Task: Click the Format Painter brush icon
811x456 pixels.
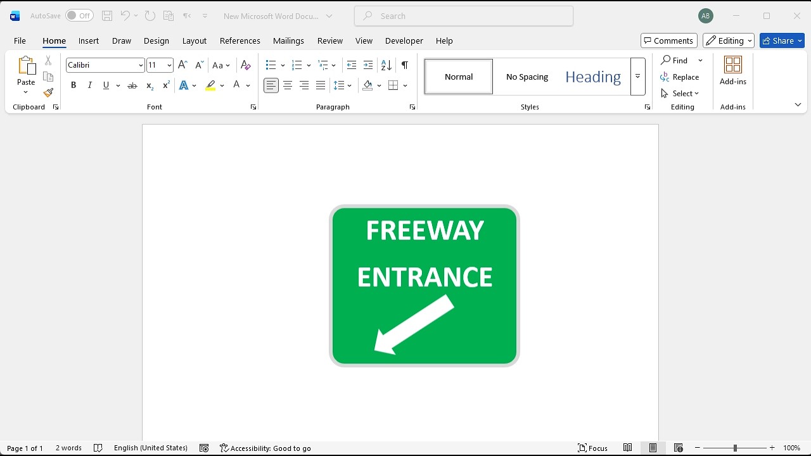Action: [48, 92]
